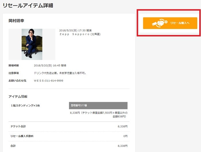
Task: Click the アイテム情報 section heading
Action: 18,96
